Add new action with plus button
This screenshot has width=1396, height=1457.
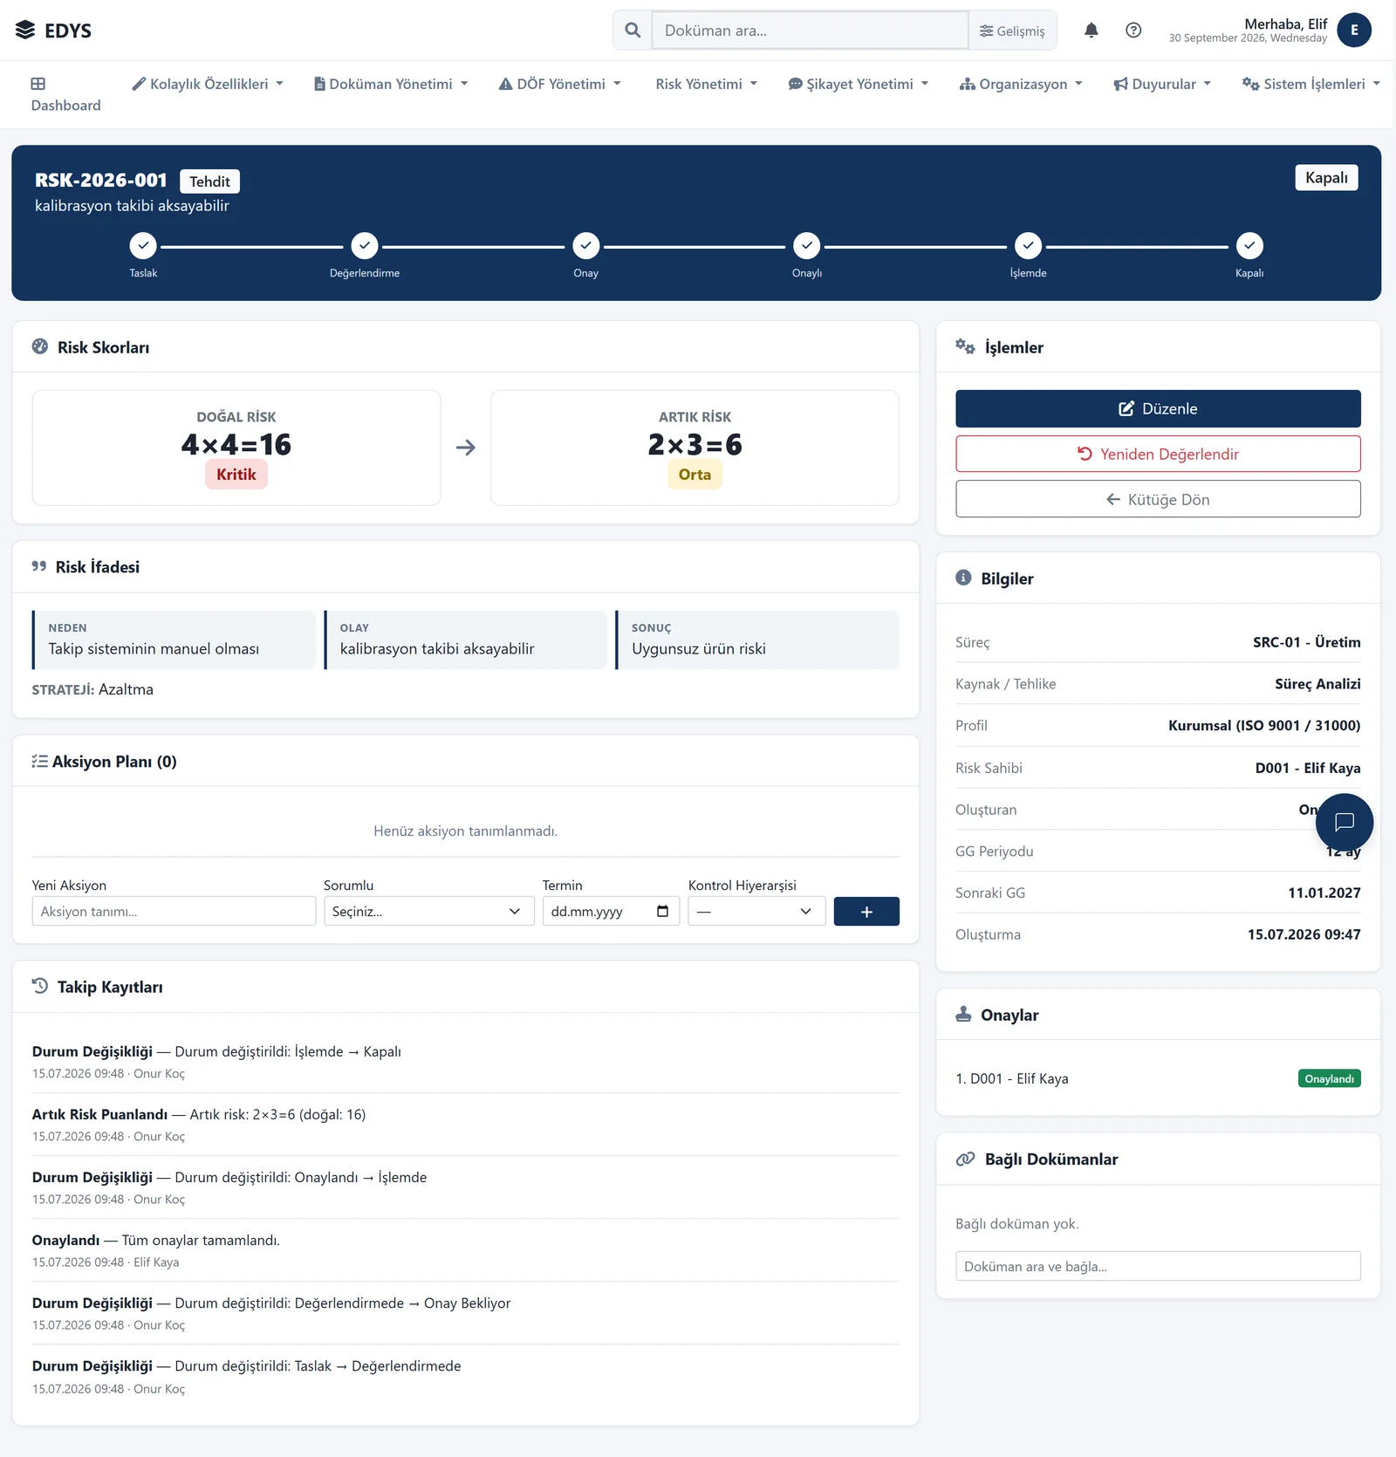[866, 911]
